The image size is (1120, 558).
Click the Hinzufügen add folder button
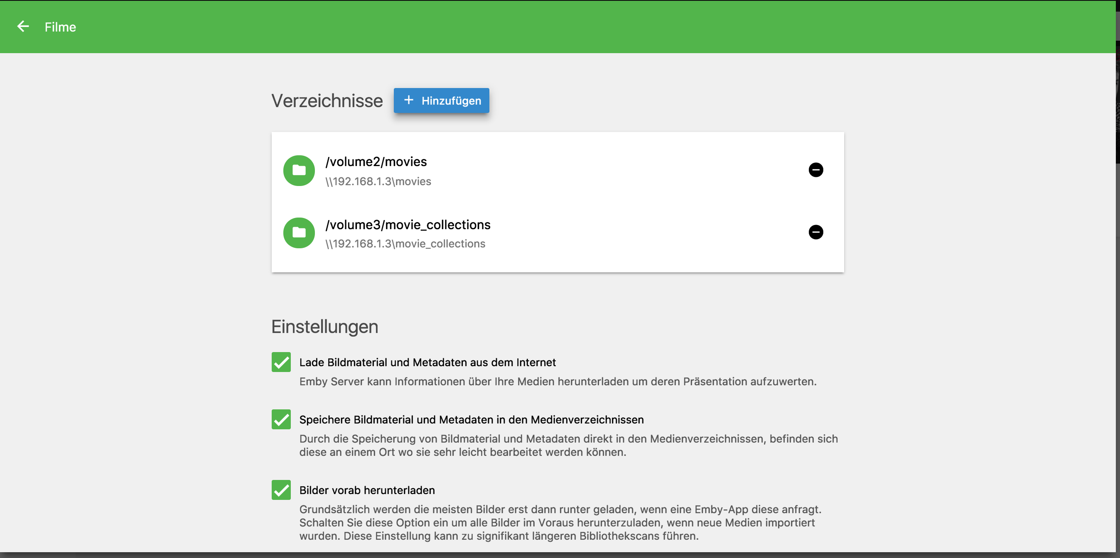[441, 100]
